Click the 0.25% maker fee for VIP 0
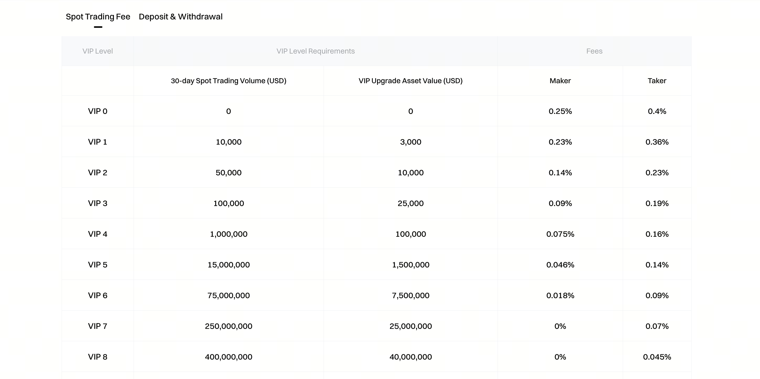Viewport: 760px width, 379px height. pyautogui.click(x=560, y=111)
